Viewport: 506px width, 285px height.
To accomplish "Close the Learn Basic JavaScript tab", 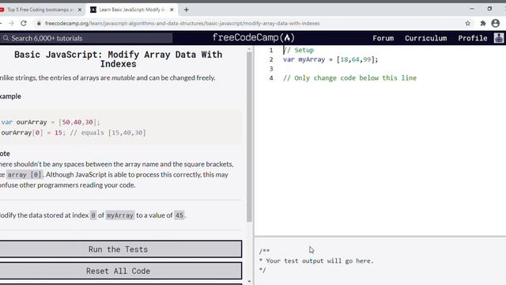I will 172,9.
